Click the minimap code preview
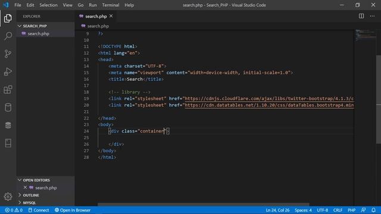Image resolution: width=381 pixels, height=214 pixels. [x=366, y=35]
